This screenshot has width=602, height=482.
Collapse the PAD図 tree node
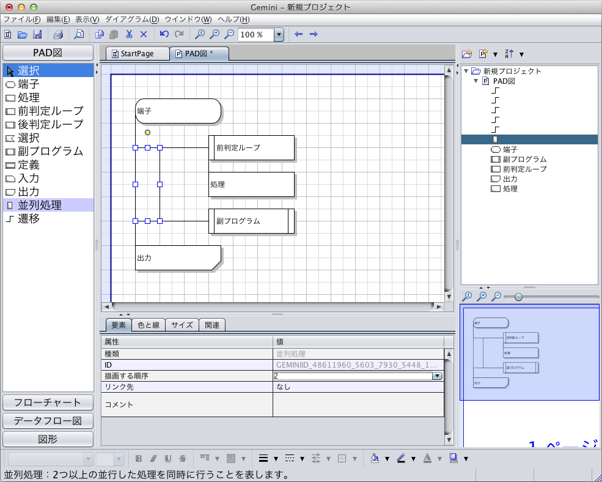point(476,81)
